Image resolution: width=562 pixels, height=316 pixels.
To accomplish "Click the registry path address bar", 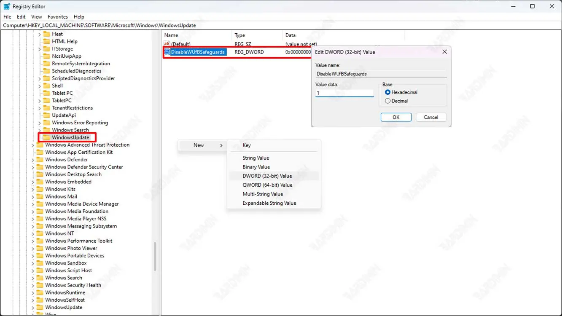I will click(281, 25).
